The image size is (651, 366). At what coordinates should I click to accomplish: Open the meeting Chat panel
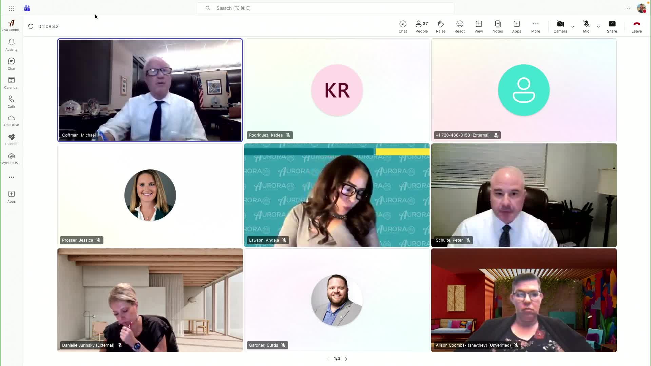click(x=402, y=26)
